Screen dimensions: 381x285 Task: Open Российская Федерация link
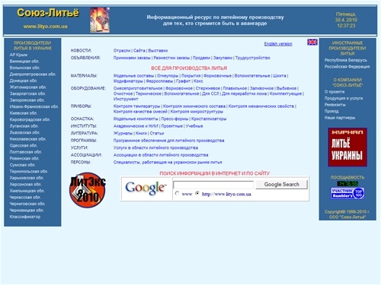coord(347,67)
